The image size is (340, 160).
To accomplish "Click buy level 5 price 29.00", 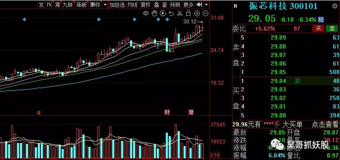I will (278, 115).
